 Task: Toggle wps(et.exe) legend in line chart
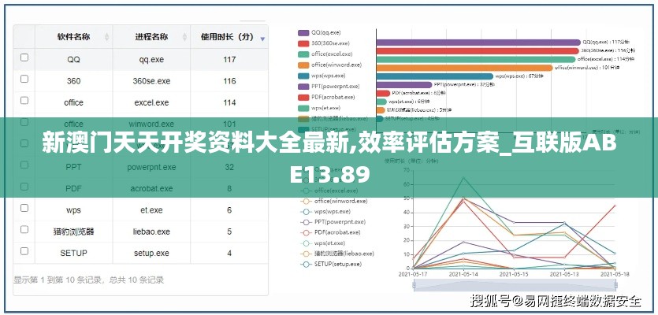[x=323, y=243]
